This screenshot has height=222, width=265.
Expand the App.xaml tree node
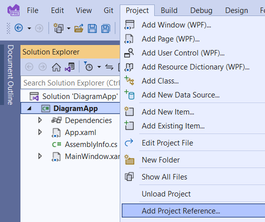click(x=40, y=132)
